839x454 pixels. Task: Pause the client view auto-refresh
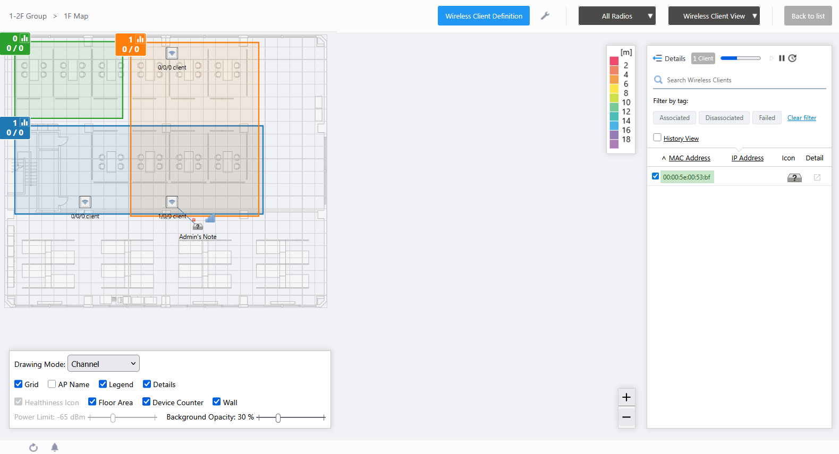[782, 58]
